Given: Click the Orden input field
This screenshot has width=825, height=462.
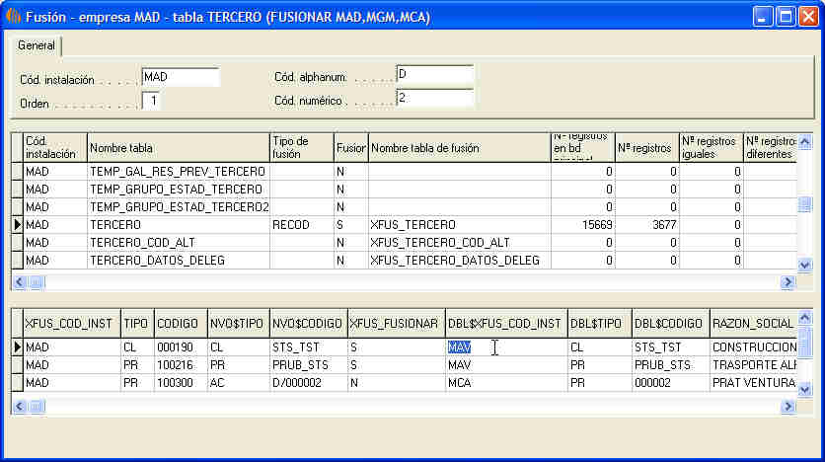Looking at the screenshot, I should (150, 101).
